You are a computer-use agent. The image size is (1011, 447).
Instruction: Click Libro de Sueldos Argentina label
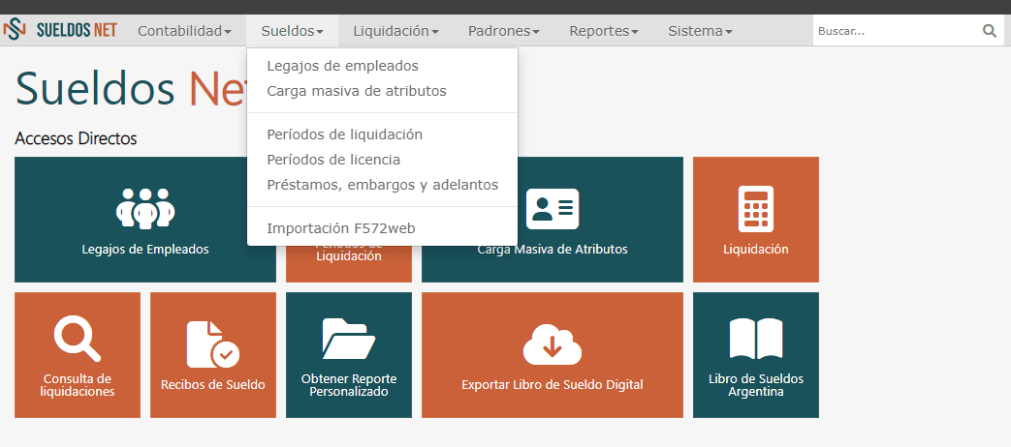click(x=756, y=385)
